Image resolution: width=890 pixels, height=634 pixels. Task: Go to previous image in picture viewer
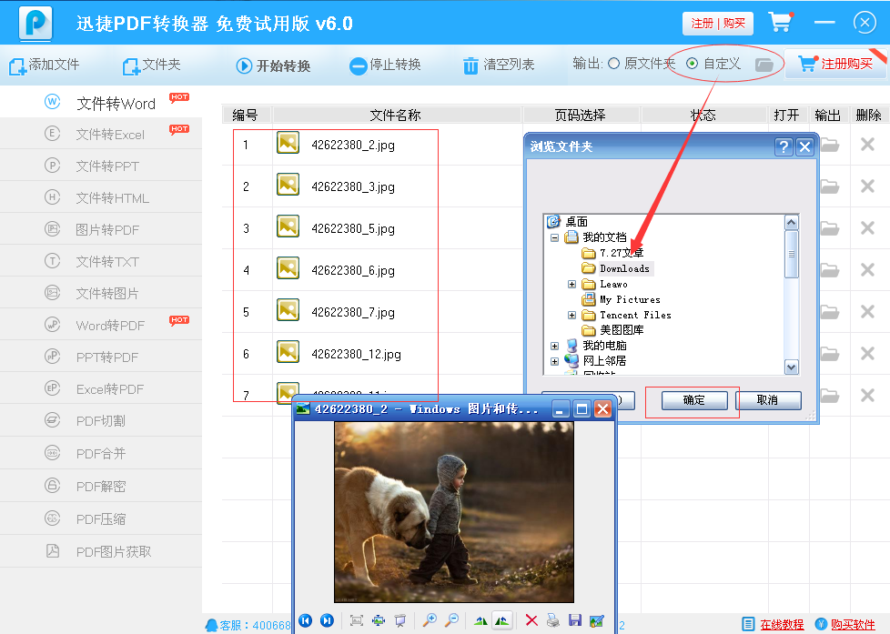pos(306,620)
